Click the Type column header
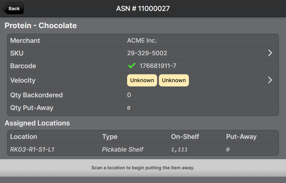This screenshot has width=286, height=183. [x=110, y=137]
